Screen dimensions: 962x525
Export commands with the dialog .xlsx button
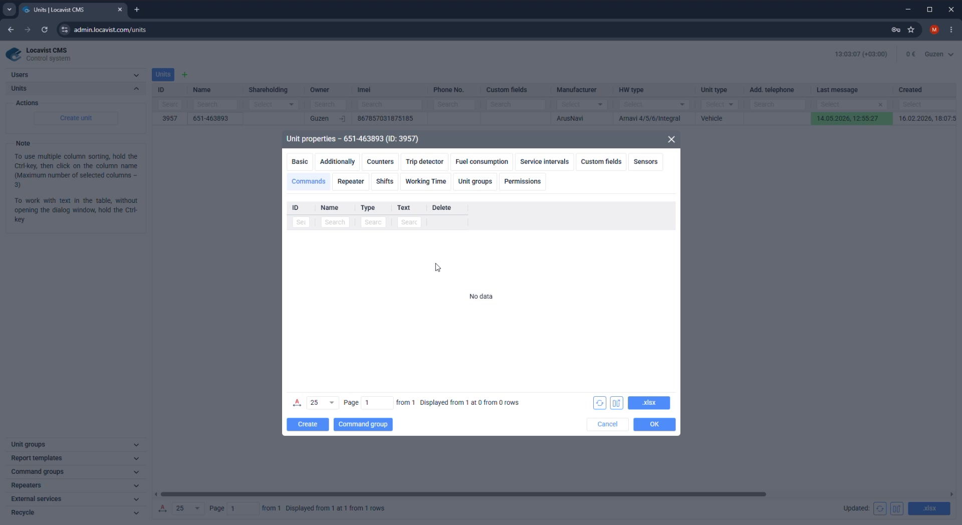click(649, 403)
